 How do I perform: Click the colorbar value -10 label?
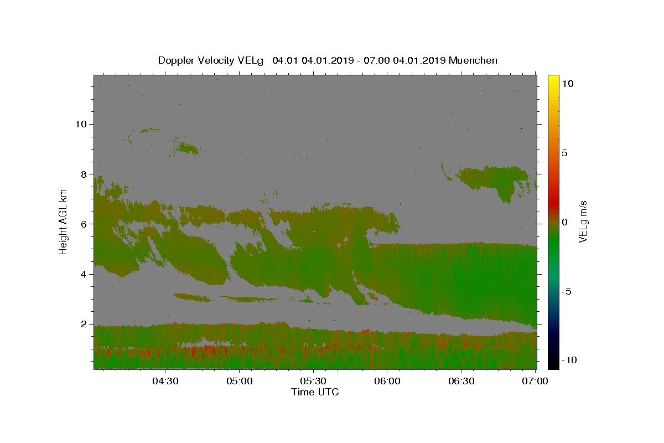pyautogui.click(x=569, y=360)
